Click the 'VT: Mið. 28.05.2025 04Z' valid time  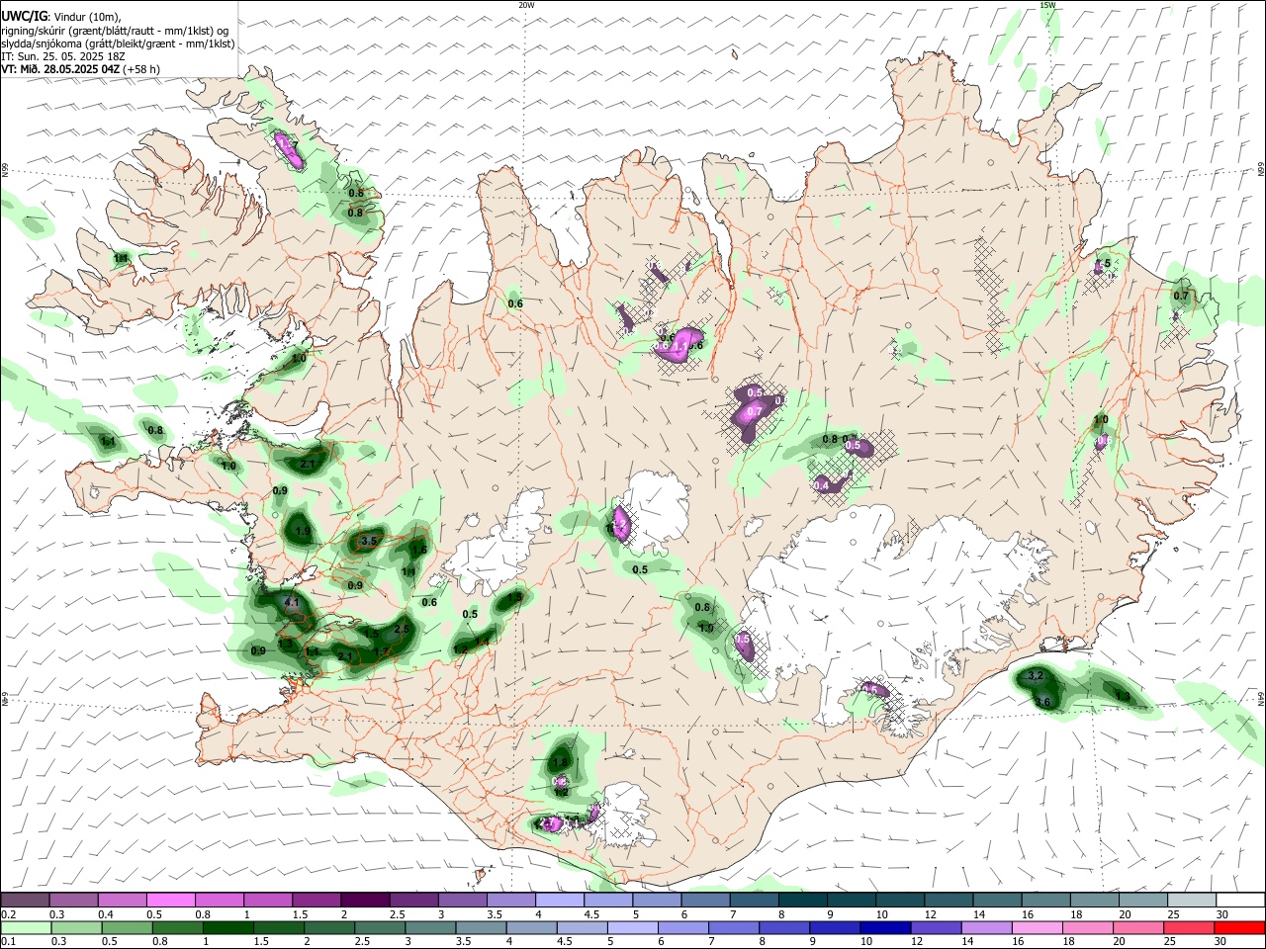point(60,70)
